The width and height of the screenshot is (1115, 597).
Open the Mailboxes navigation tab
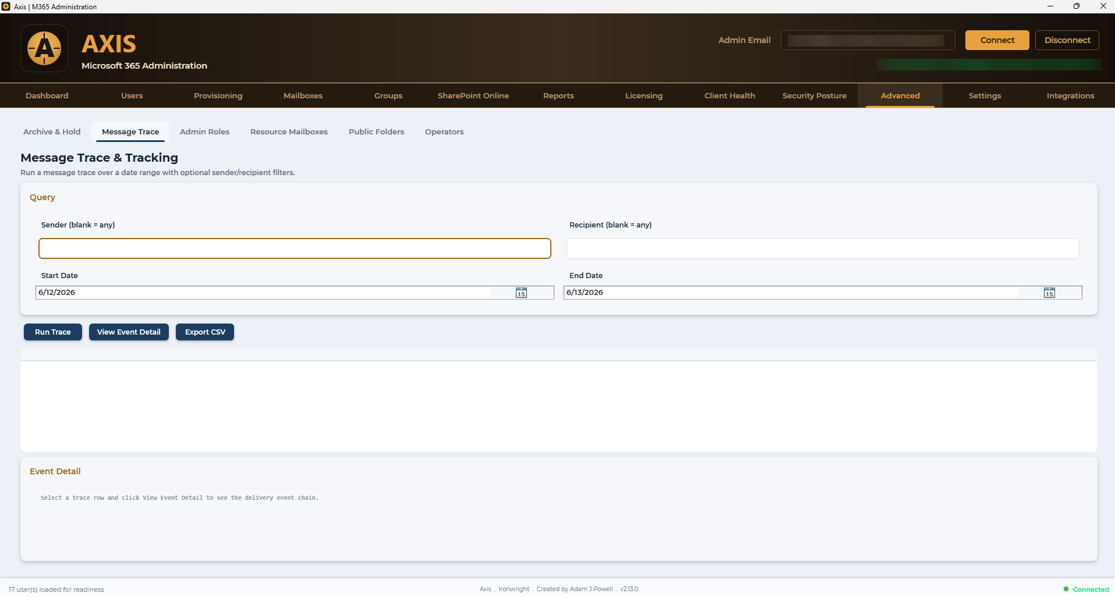click(x=303, y=96)
